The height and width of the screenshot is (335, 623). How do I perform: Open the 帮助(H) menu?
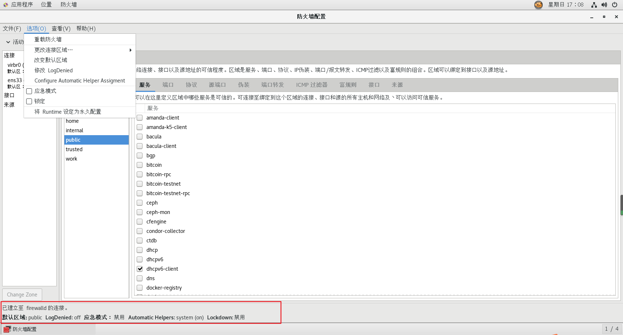pos(86,28)
